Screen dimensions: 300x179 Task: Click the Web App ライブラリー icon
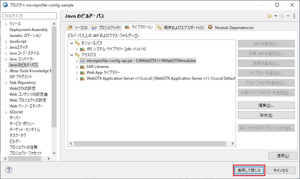82,73
